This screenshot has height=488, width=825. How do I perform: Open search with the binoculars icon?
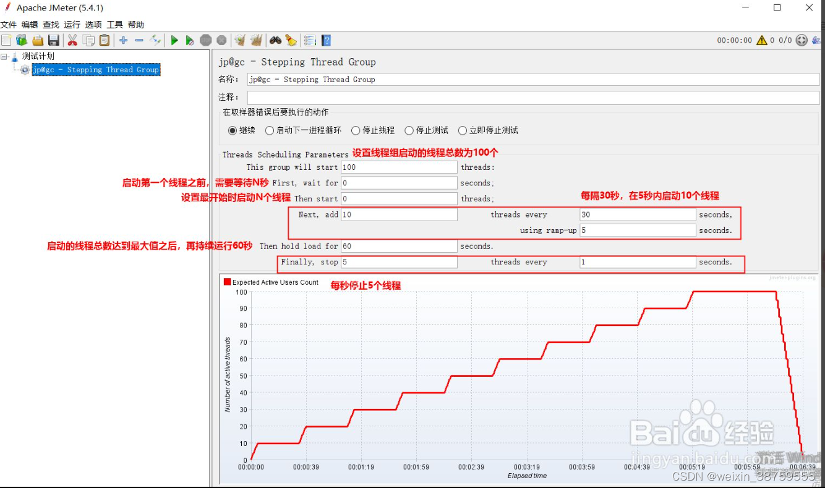275,40
